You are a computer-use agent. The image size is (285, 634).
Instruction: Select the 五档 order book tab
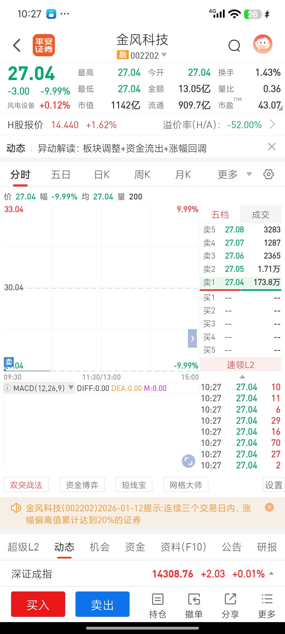(220, 215)
